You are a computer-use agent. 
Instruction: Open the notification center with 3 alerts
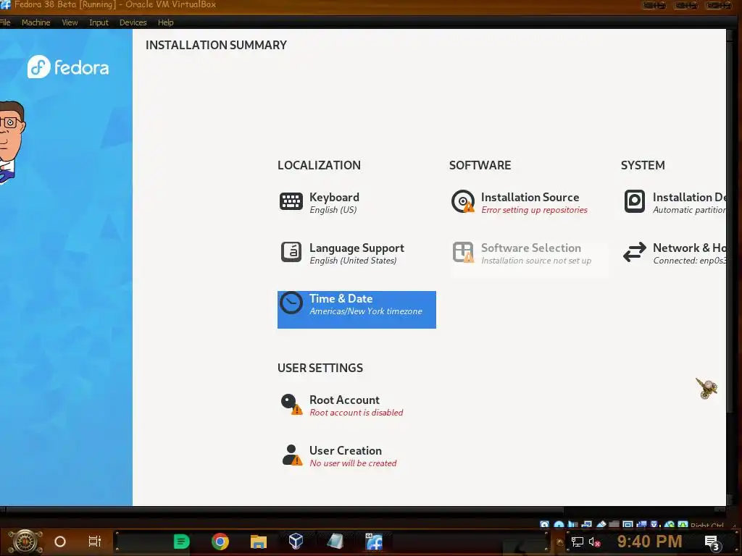[713, 543]
